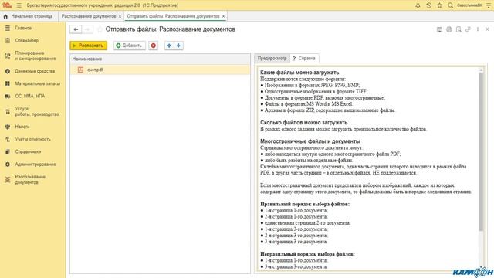Open the Материальные запасы section
494x278 pixels.
tap(38, 84)
